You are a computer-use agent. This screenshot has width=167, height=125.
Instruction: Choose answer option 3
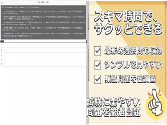pyautogui.click(x=43, y=55)
